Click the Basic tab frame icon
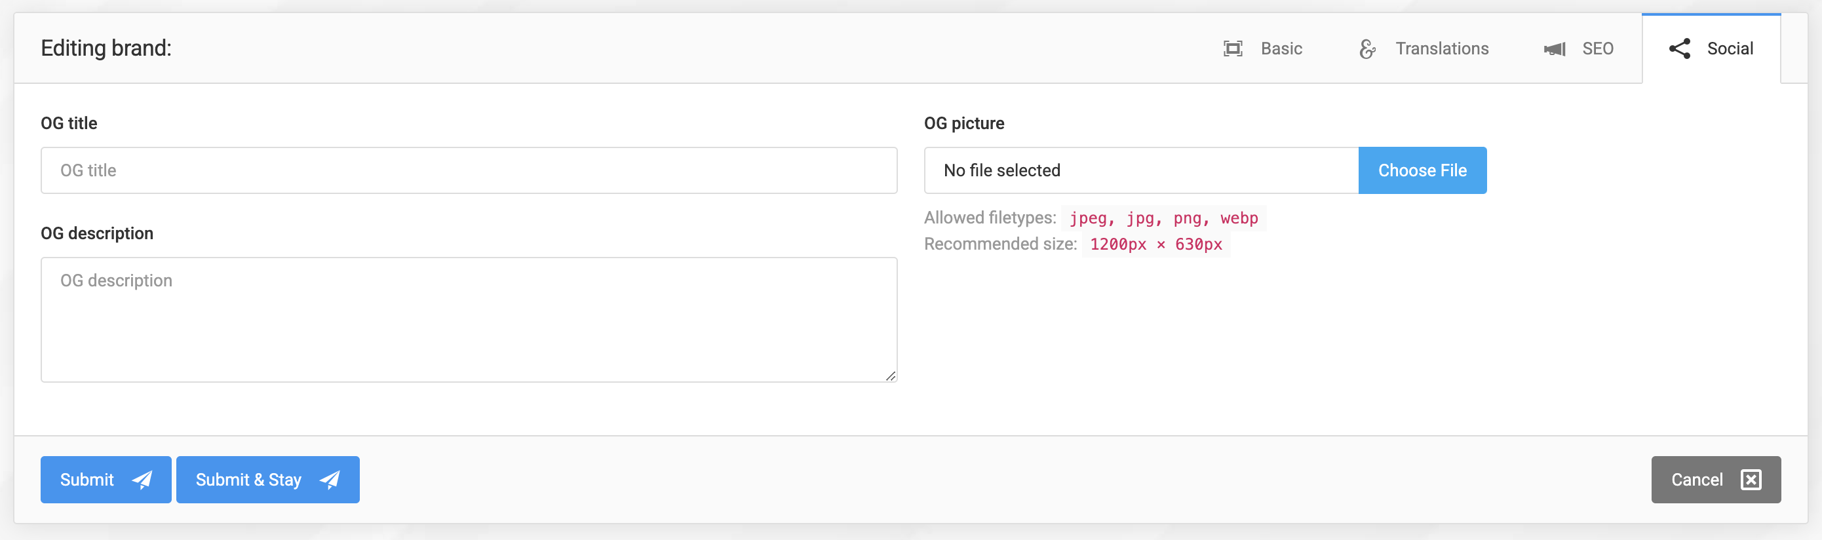Screen dimensions: 1822x540 (1233, 48)
